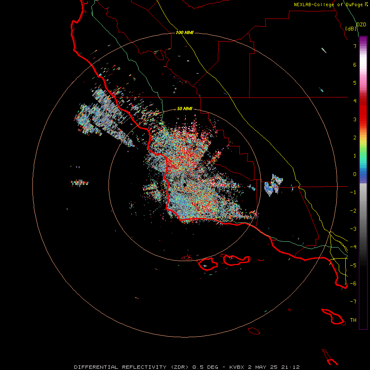
Task: Click the -5 value on the scale
Action: (353, 266)
